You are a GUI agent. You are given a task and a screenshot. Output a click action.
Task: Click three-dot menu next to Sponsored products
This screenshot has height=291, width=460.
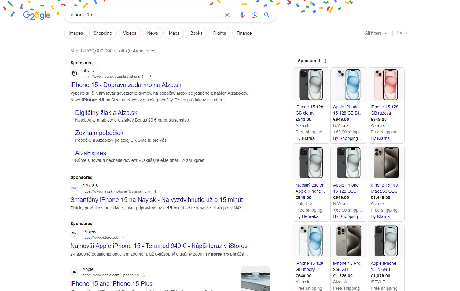coord(325,61)
